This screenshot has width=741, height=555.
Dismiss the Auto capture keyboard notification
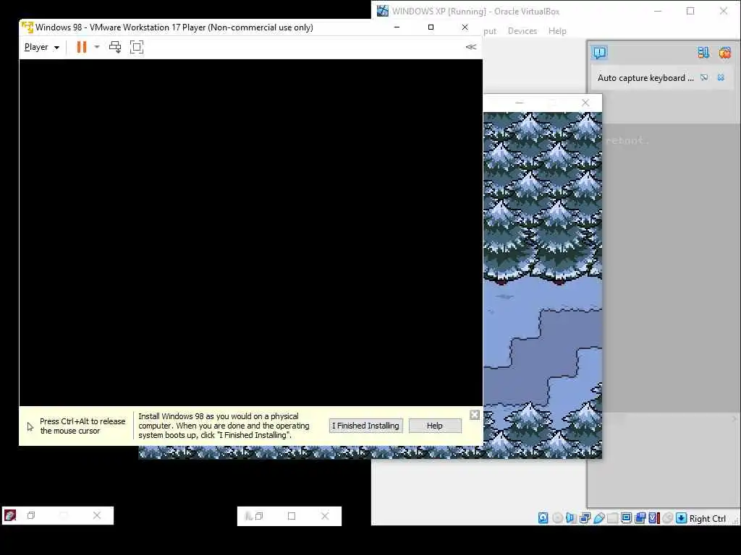click(x=721, y=77)
